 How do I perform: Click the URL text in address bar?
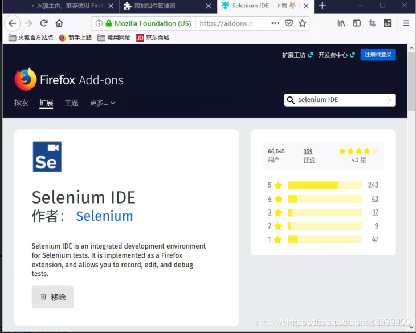tap(227, 23)
